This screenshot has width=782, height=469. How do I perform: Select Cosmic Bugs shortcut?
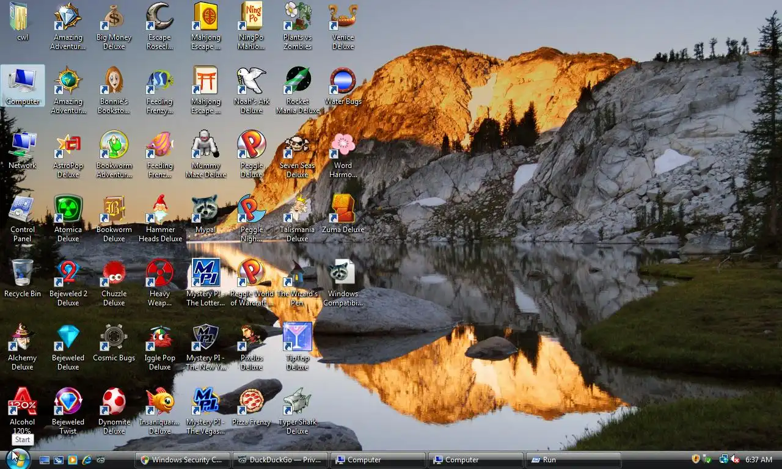(x=114, y=343)
